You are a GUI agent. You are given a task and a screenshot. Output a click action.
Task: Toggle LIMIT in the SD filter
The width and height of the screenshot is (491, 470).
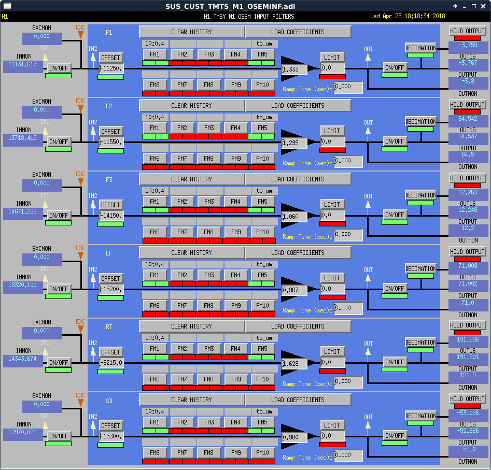coord(332,425)
